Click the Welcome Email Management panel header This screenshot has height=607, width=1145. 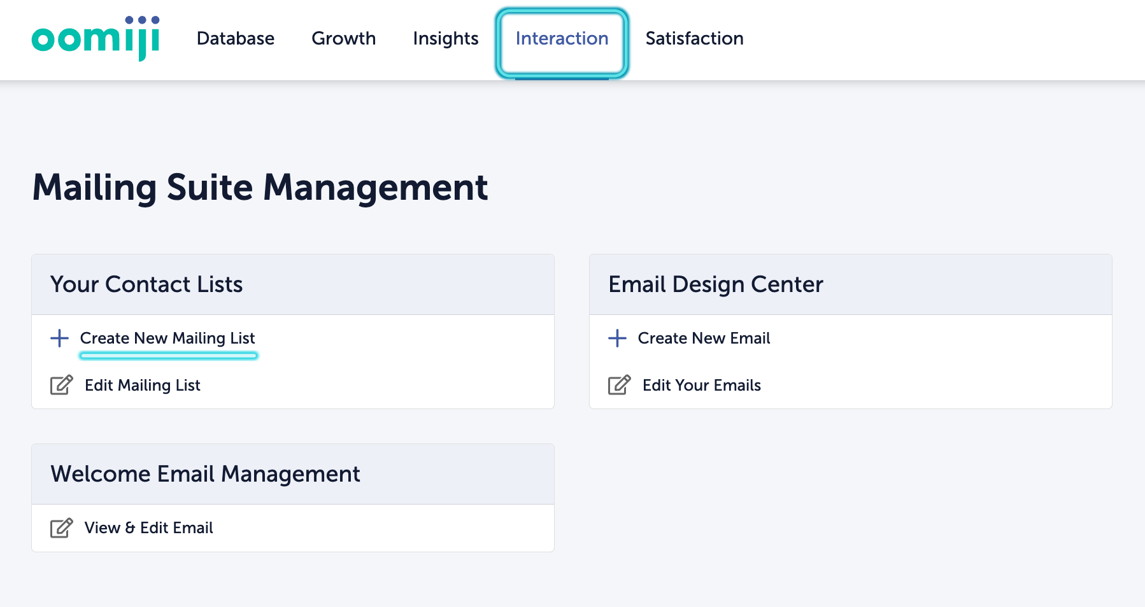point(205,474)
